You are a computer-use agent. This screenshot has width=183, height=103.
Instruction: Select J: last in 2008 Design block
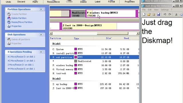click(x=100, y=26)
